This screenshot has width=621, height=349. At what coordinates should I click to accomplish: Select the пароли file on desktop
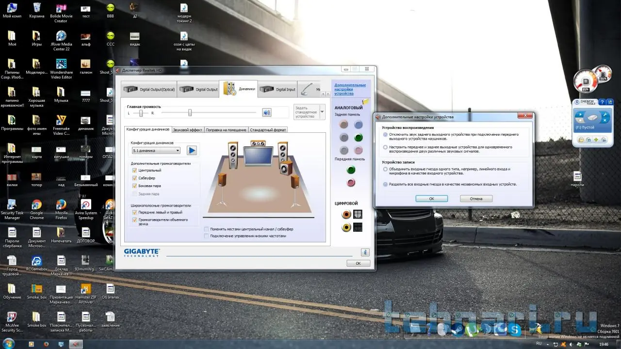[577, 178]
